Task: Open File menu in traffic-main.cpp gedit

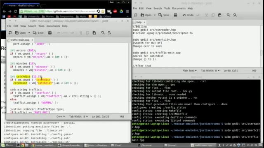Action: click(9, 26)
